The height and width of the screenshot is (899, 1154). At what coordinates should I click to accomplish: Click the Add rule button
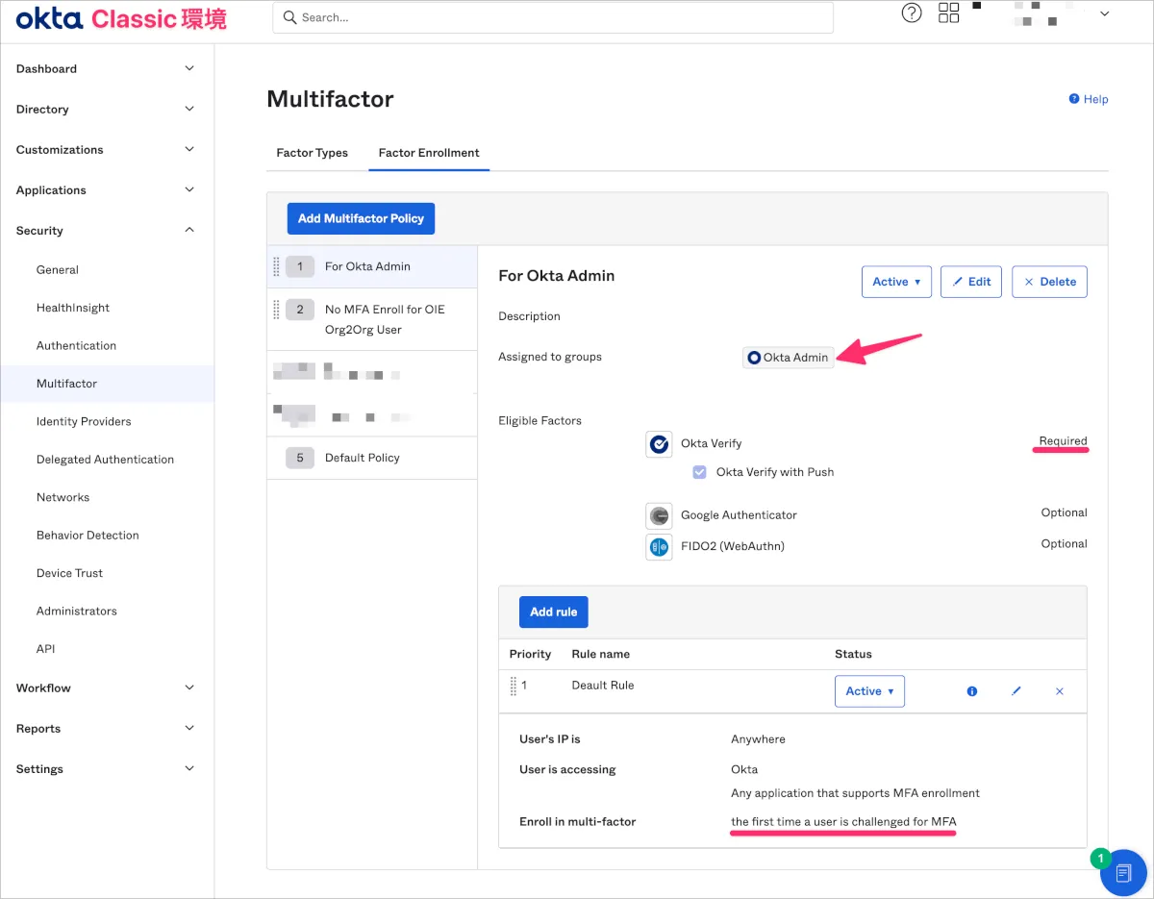[x=553, y=612]
